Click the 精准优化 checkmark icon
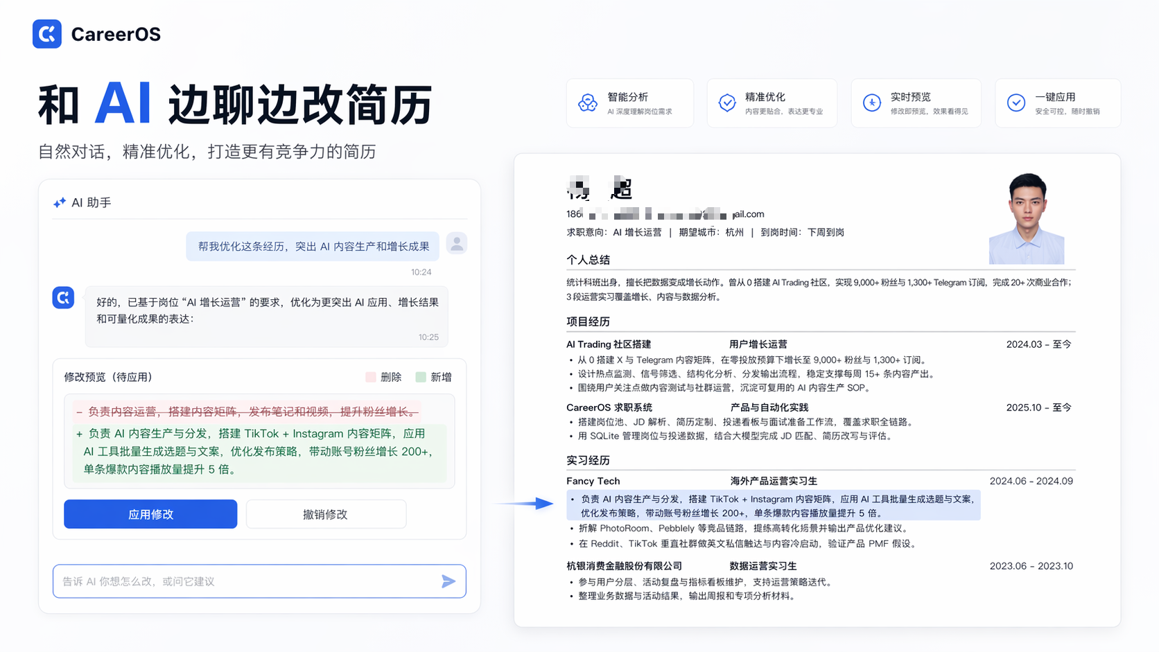Screen dimensions: 1159x652 [727, 103]
